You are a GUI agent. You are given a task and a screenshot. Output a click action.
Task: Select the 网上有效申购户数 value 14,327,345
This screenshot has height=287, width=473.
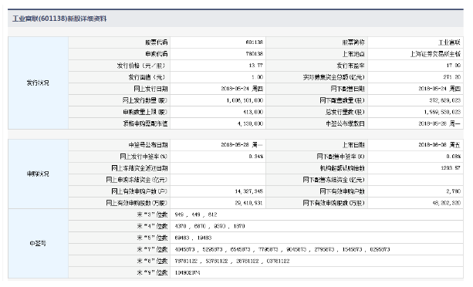pyautogui.click(x=249, y=191)
